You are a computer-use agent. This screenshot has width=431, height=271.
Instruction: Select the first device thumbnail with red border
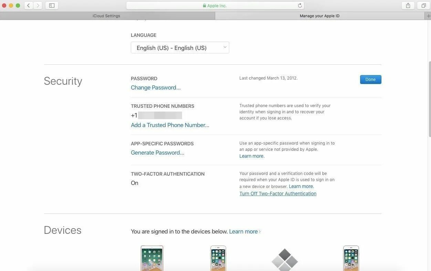(152, 258)
